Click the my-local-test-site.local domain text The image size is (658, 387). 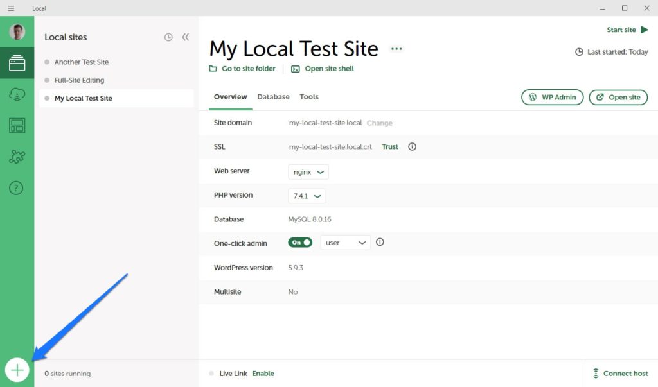coord(325,123)
